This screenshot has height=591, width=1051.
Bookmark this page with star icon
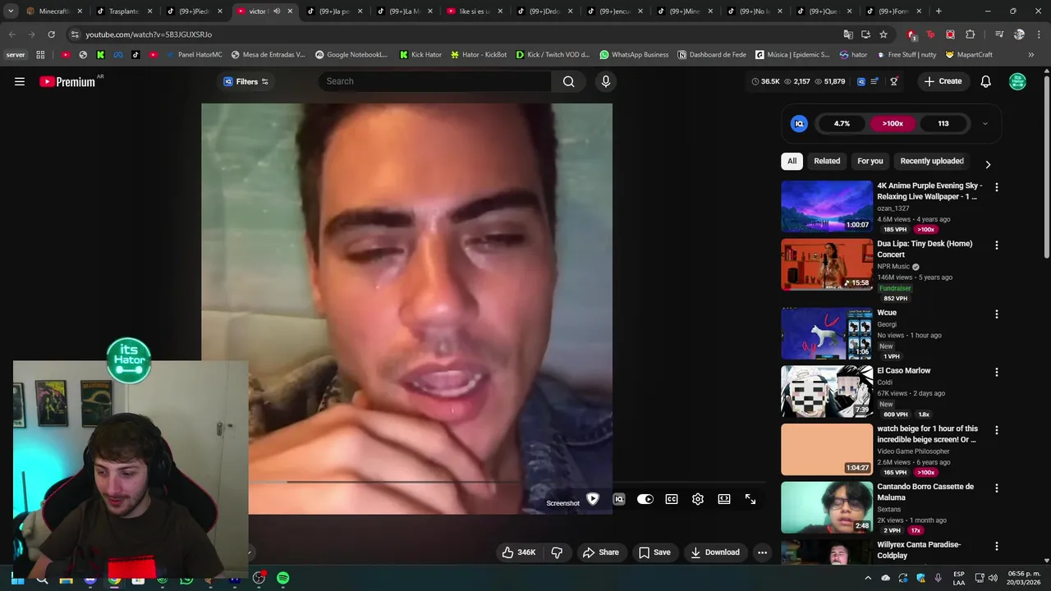pos(883,34)
